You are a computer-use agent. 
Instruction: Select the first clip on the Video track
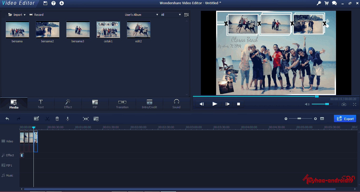coord(22,141)
